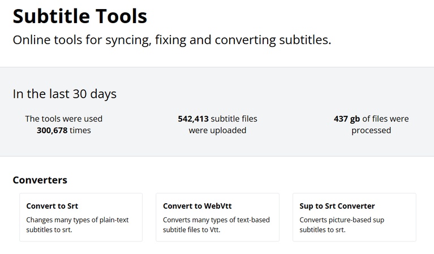This screenshot has height=254, width=434.
Task: Click the word 'Srt' in the first card title
Action: point(72,206)
